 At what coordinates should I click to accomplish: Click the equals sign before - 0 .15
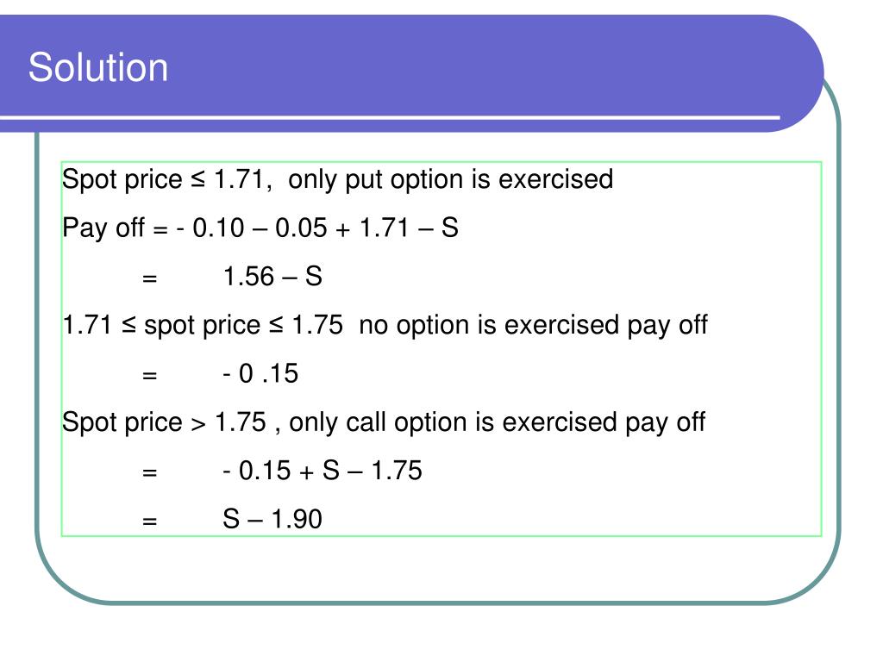click(149, 375)
